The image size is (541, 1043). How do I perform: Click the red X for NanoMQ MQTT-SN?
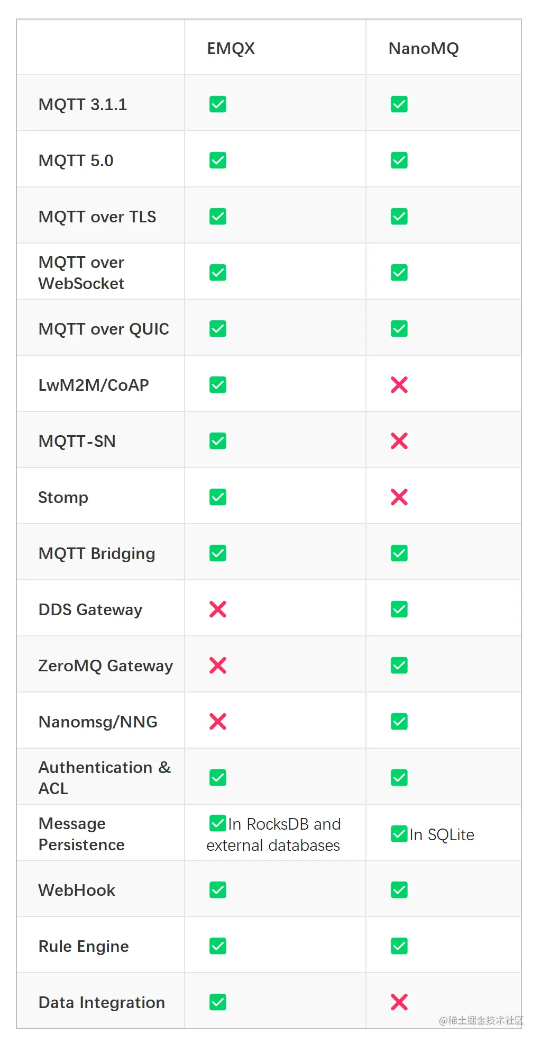click(x=399, y=441)
